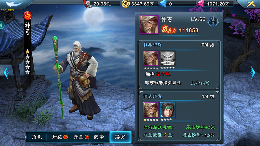Select the green-headband hero portrait in 酒肉师友
Screen dimensions: 260x146
coord(168,110)
